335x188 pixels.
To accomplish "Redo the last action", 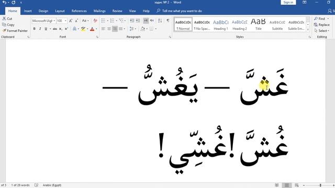I will pos(14,3).
